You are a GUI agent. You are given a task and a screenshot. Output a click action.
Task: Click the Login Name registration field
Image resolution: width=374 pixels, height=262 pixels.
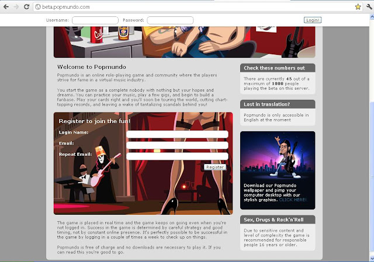point(177,134)
